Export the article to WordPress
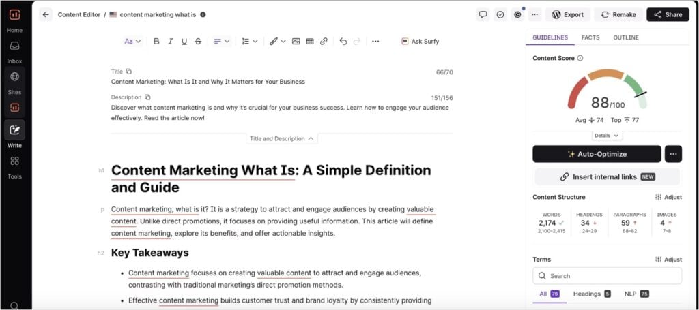The image size is (699, 310). click(567, 15)
